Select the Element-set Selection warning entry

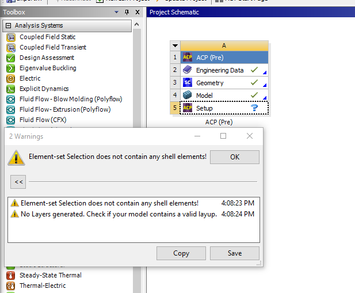(x=133, y=203)
